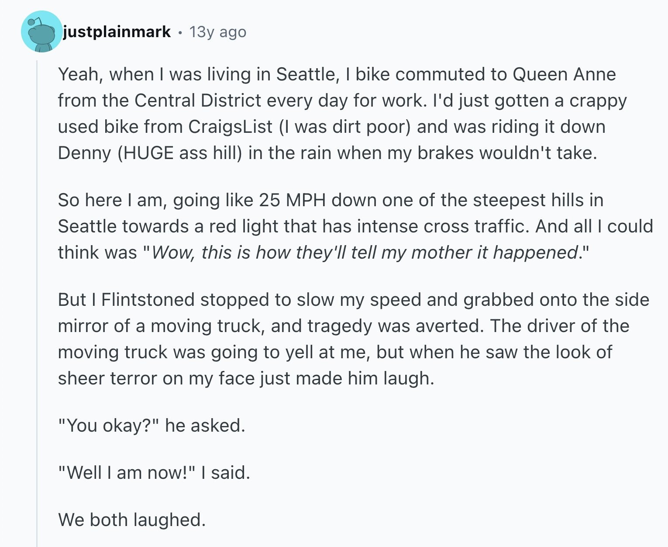Image resolution: width=668 pixels, height=547 pixels.
Task: Click the paragraph starting with So here I am
Action: click(355, 226)
